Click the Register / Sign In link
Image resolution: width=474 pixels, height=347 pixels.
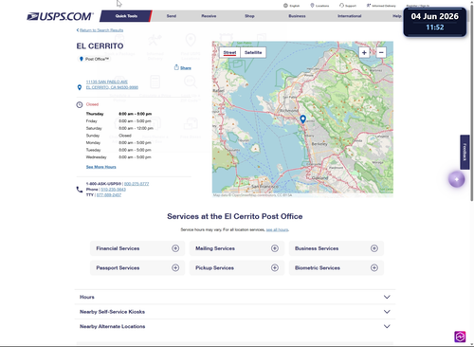point(417,6)
